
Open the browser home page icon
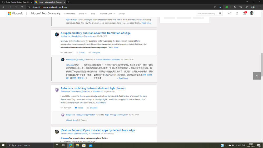click(x=22, y=7)
